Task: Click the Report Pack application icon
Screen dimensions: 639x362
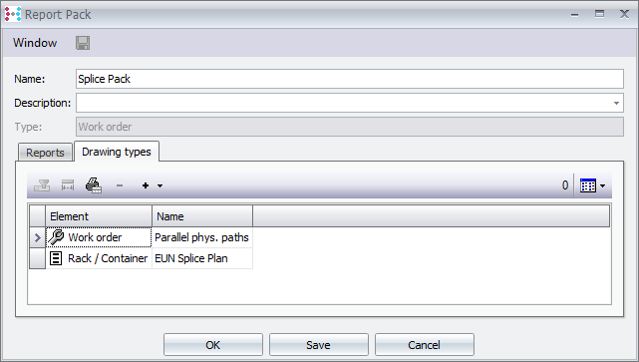Action: 13,14
